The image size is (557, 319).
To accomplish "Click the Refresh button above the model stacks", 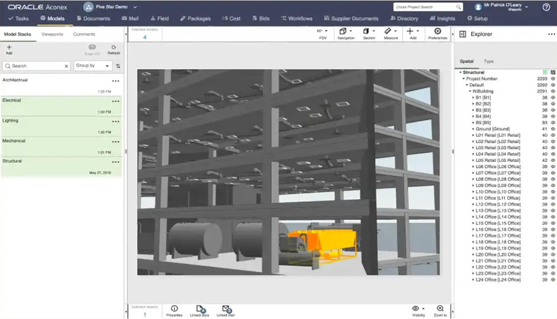I will (x=113, y=48).
